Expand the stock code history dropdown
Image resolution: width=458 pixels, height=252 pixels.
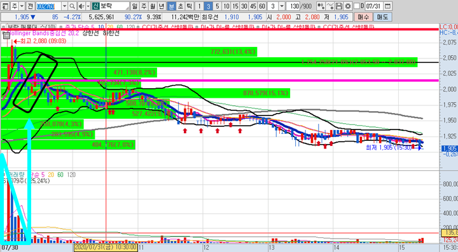[x=64, y=6]
